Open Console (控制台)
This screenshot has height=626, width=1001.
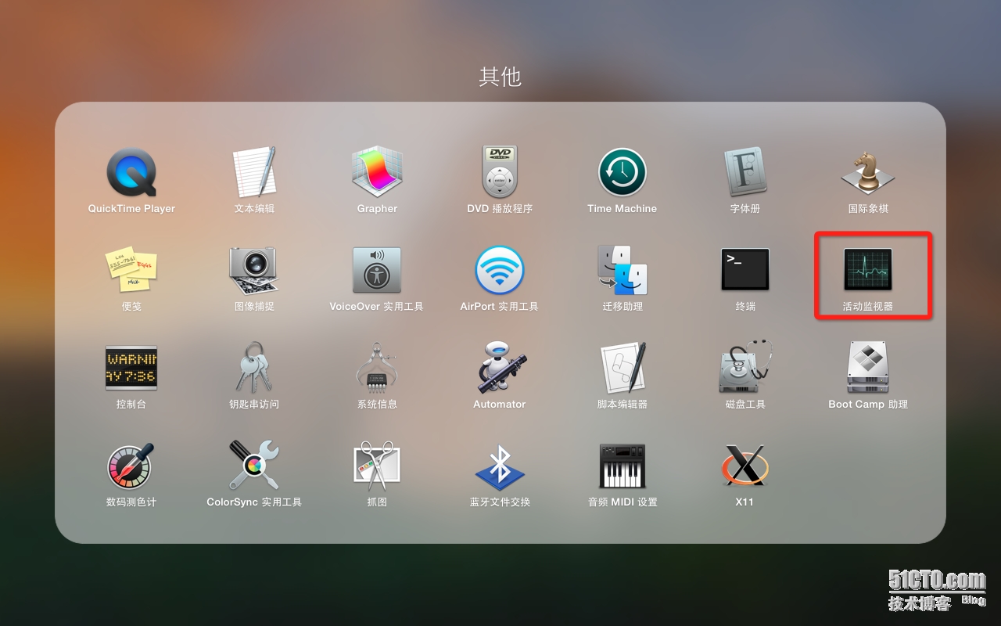coord(131,368)
